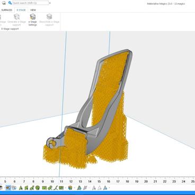
Task: Click the hollow white triangle icon
Action: [100, 188]
